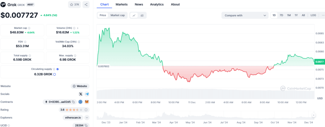Open info icon next to UCID label
The width and height of the screenshot is (325, 127).
9,125
